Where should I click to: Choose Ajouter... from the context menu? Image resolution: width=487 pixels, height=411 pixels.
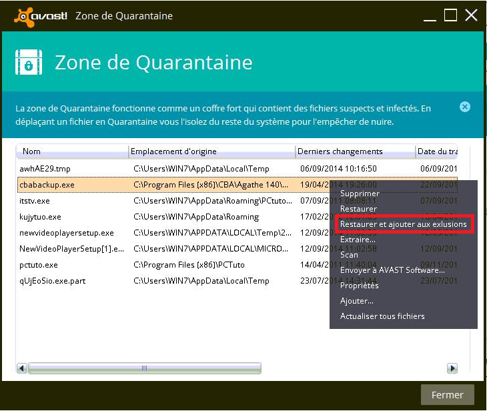pyautogui.click(x=357, y=301)
